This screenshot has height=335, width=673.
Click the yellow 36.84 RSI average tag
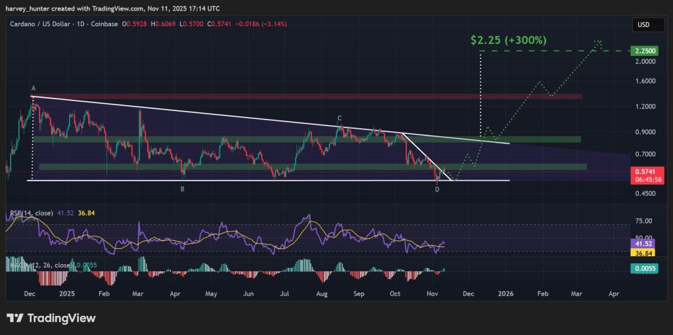pyautogui.click(x=641, y=252)
